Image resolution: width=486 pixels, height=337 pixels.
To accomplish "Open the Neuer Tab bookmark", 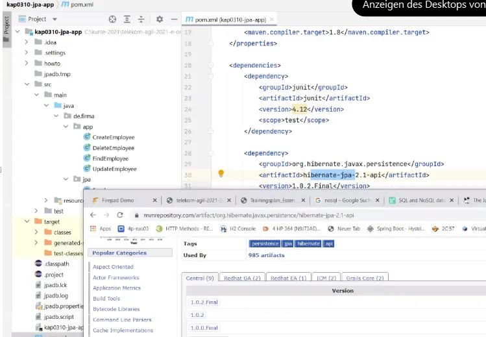I will (x=344, y=229).
